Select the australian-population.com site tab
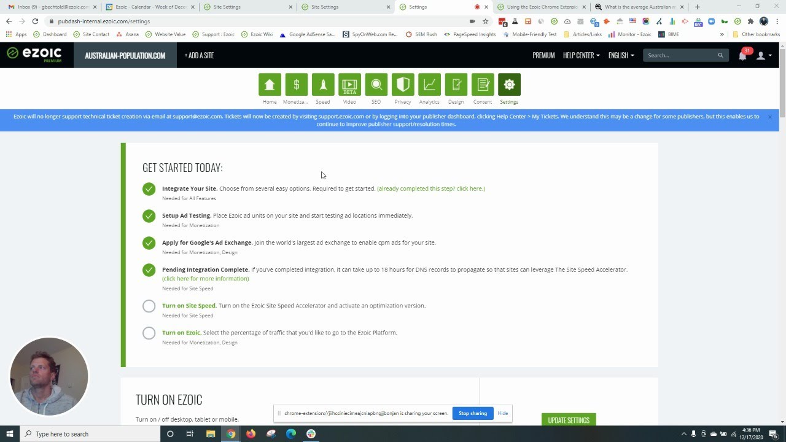Screen dimensions: 786x442 tap(125, 55)
